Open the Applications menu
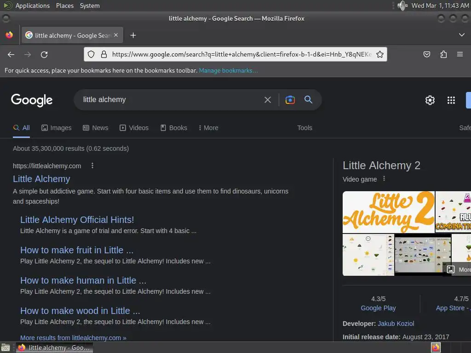This screenshot has width=471, height=353. (33, 6)
